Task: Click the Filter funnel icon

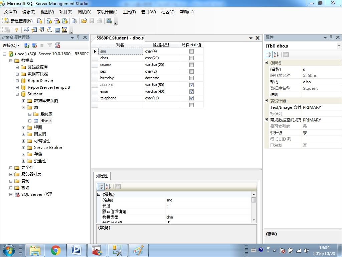Action: click(50, 45)
